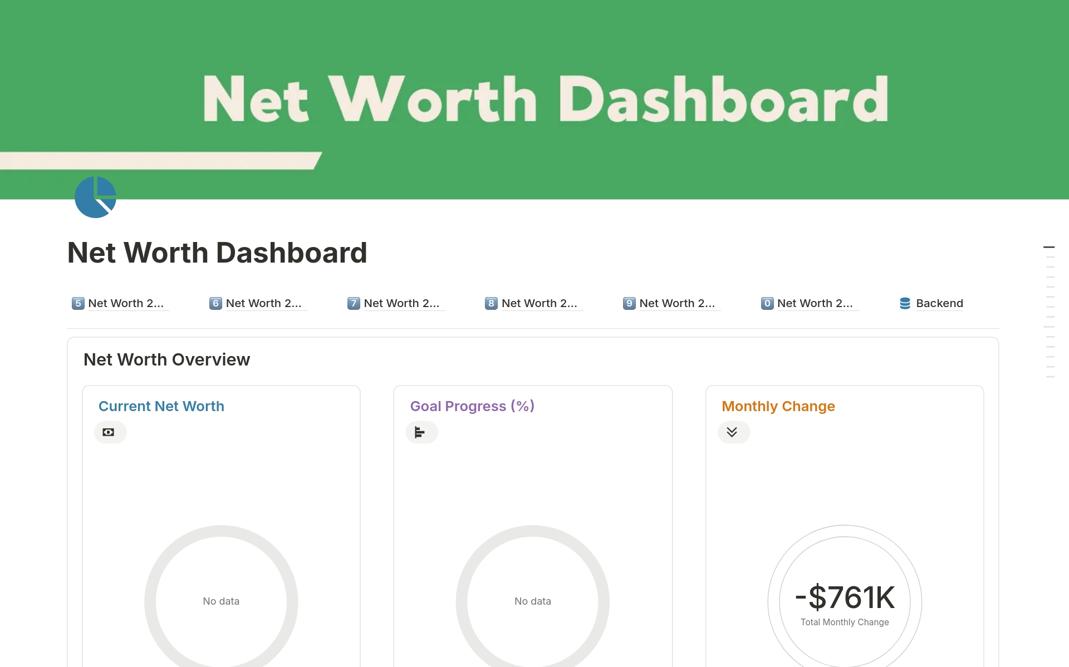Image resolution: width=1069 pixels, height=667 pixels.
Task: Click the Goal Progress (%) heading
Action: pyautogui.click(x=472, y=406)
